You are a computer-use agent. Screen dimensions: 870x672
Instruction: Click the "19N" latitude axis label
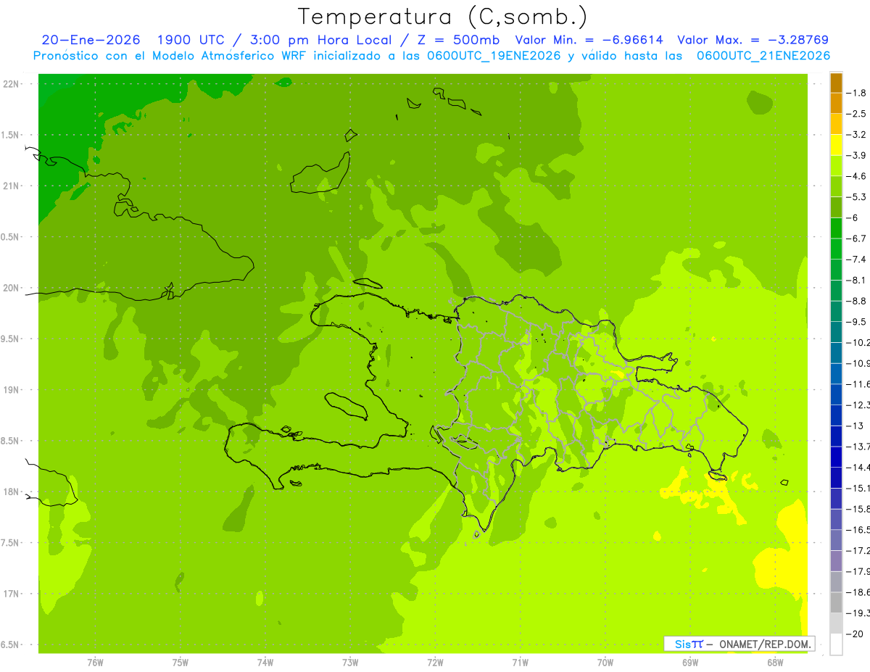tap(12, 390)
